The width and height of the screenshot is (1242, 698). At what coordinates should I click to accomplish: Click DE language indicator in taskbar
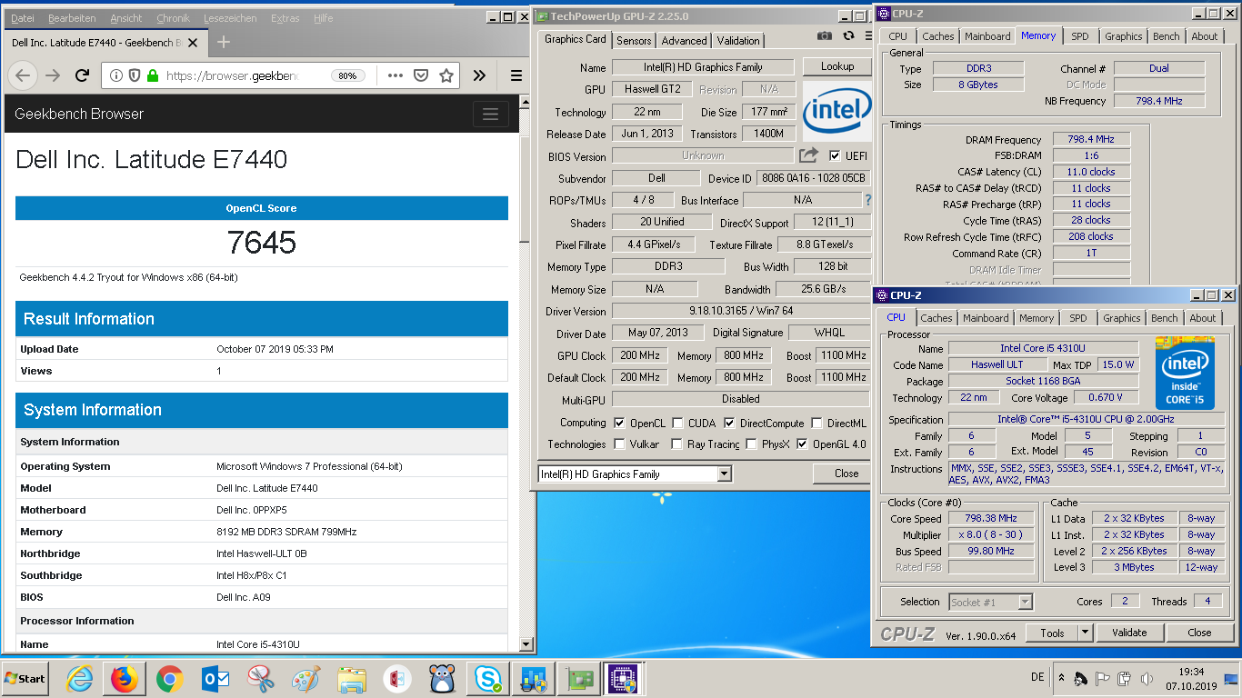coord(1037,678)
